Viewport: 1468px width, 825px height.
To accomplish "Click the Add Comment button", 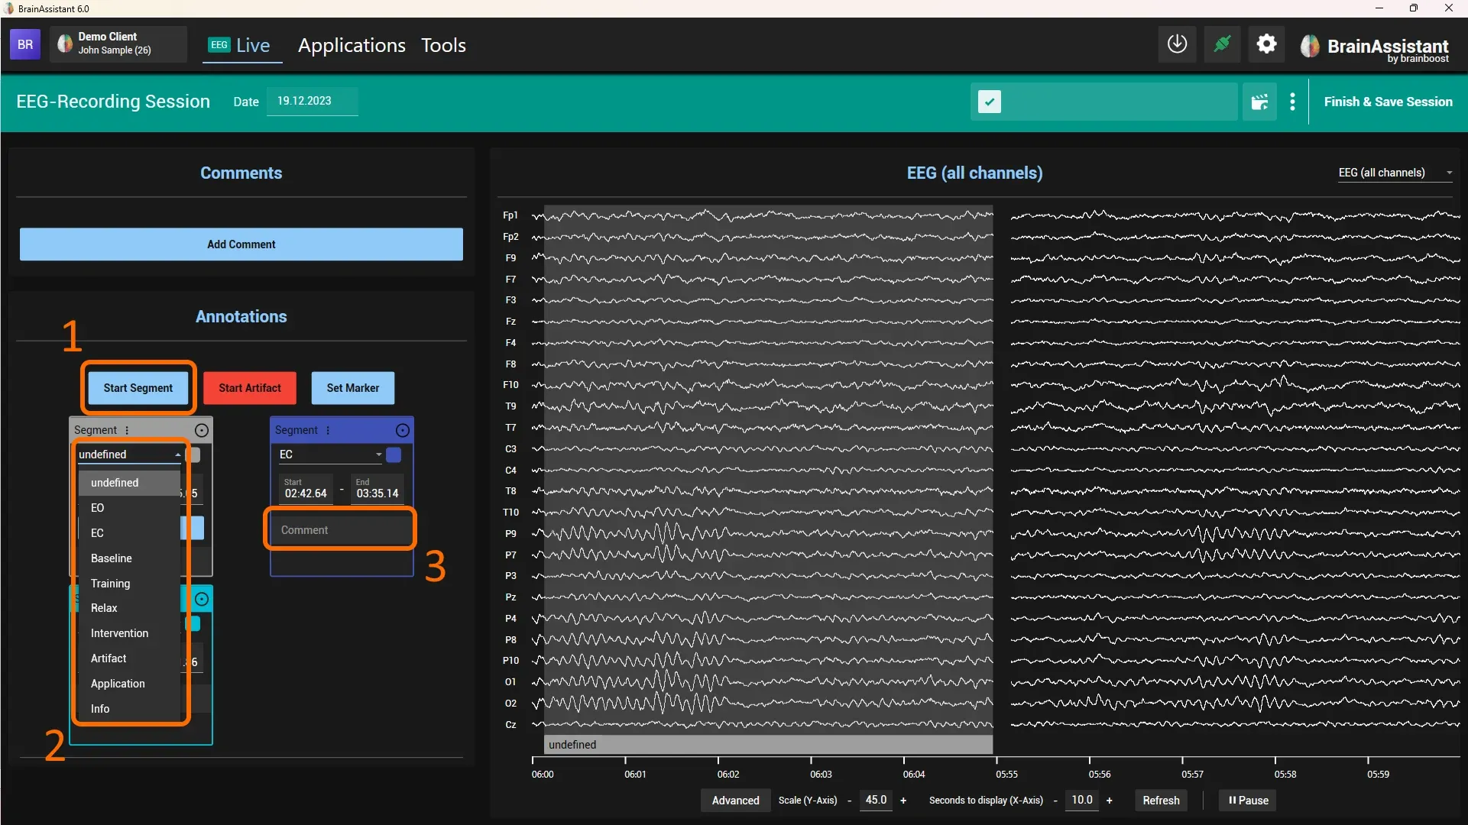I will (x=241, y=244).
